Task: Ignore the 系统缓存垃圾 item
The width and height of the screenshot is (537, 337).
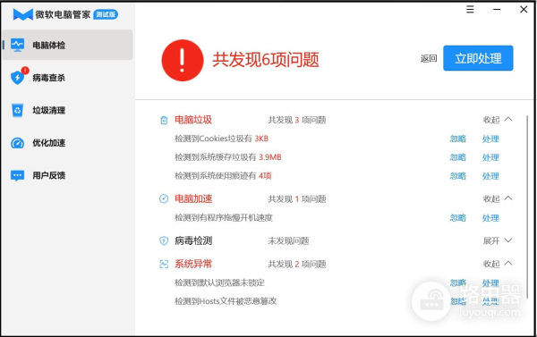Action: pyautogui.click(x=458, y=157)
